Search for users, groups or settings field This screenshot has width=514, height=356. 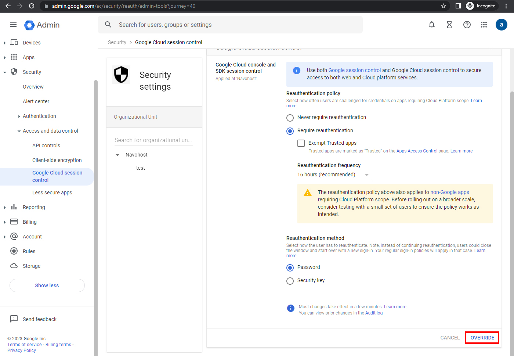(x=235, y=25)
